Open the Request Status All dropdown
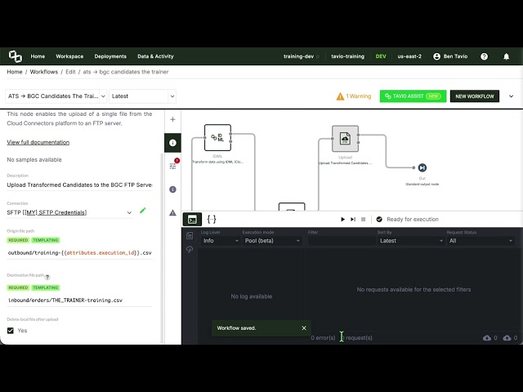 click(480, 241)
